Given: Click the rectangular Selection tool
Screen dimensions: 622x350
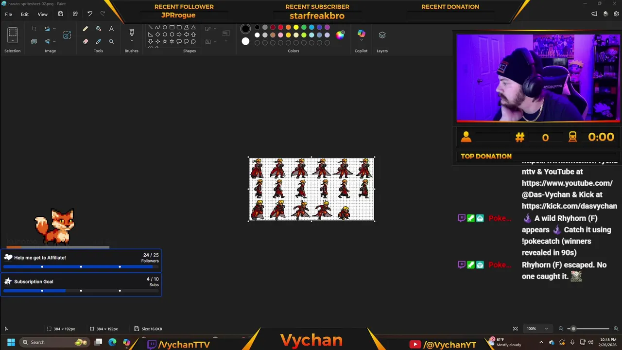Looking at the screenshot, I should [x=13, y=33].
